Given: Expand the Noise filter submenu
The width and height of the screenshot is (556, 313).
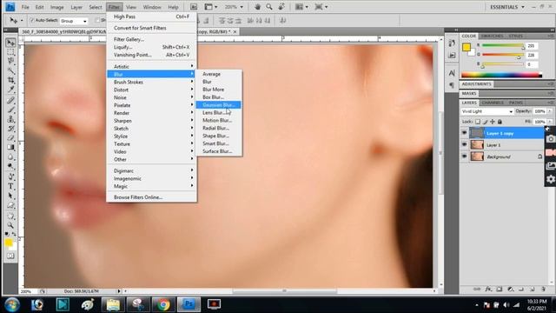Looking at the screenshot, I should (x=152, y=97).
